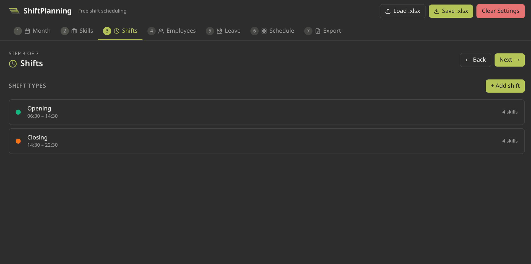The image size is (531, 264).
Task: Click the Next arrow button
Action: click(509, 60)
